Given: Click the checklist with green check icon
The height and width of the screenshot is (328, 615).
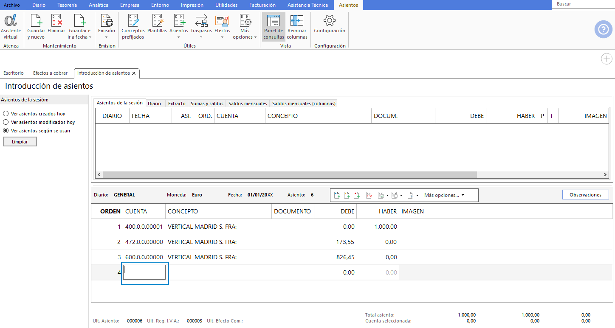Looking at the screenshot, I should [x=381, y=195].
